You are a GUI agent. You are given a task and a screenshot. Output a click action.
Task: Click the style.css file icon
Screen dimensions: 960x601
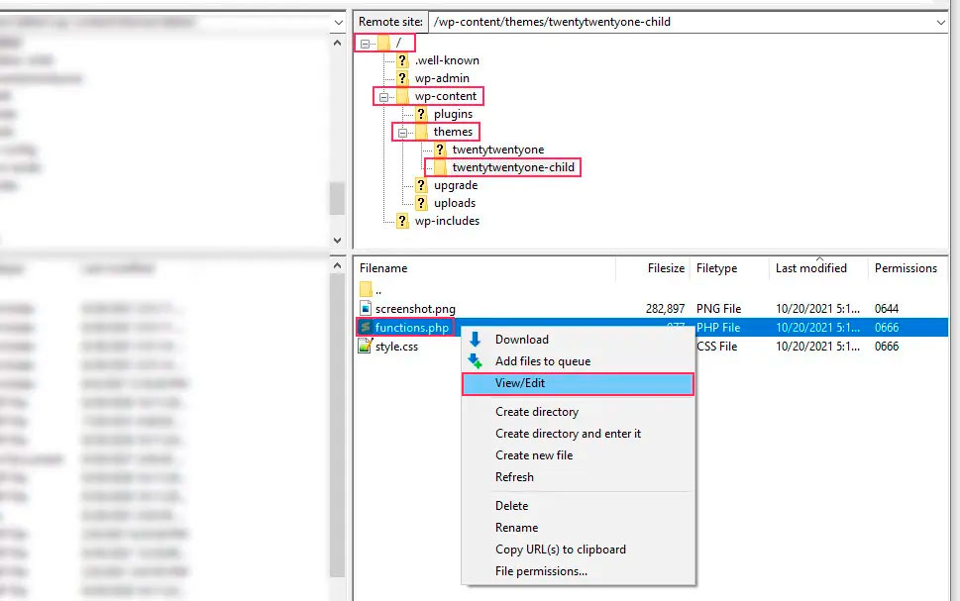(366, 347)
